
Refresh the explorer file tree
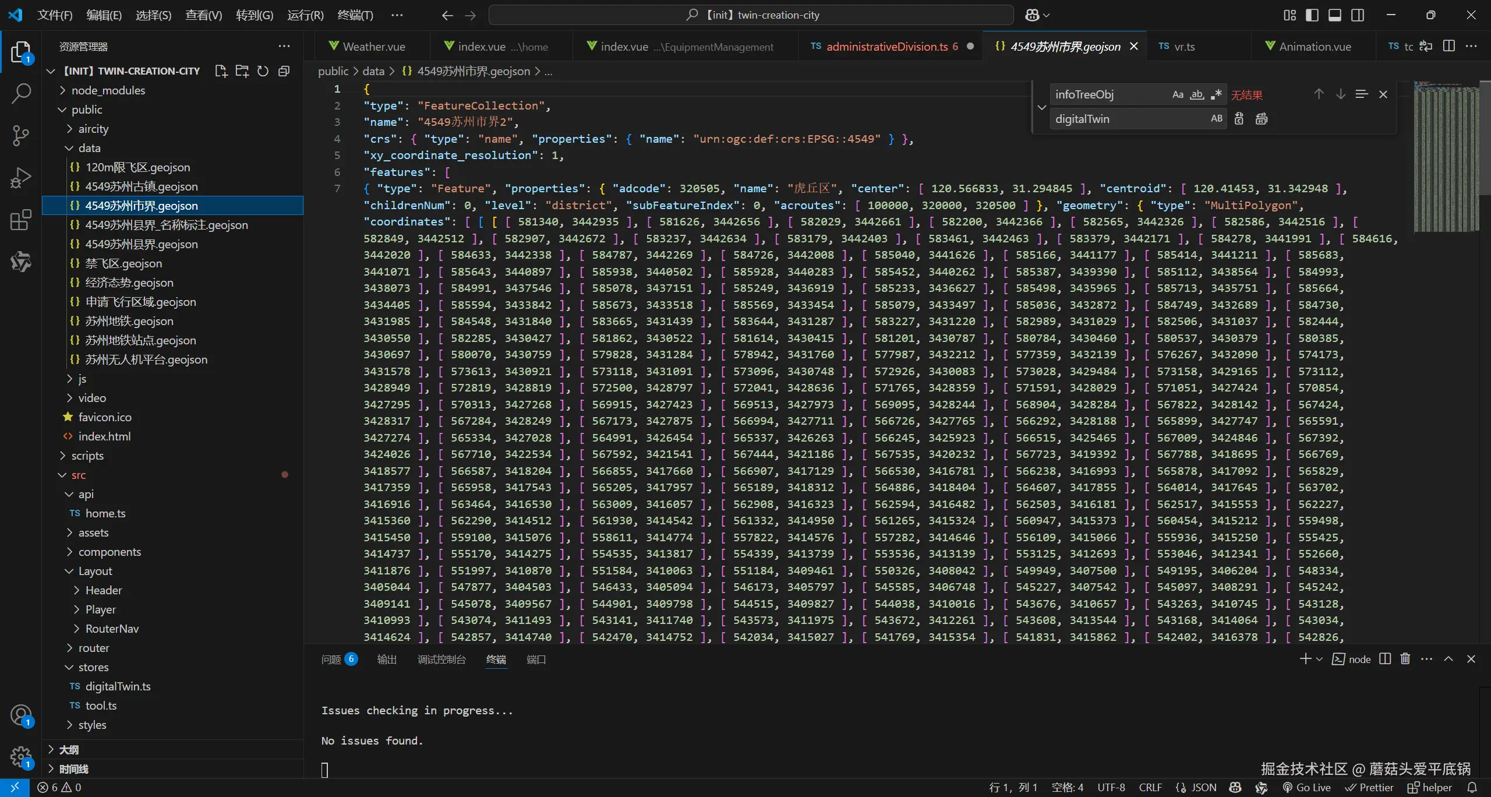[x=263, y=71]
